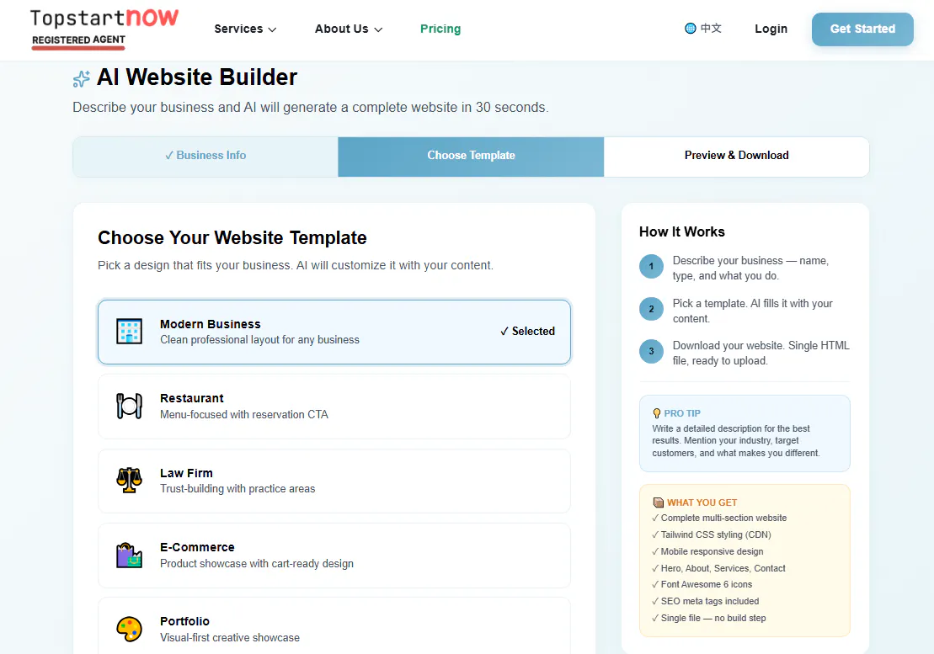Click step 2 circle in How It Works

tap(651, 309)
